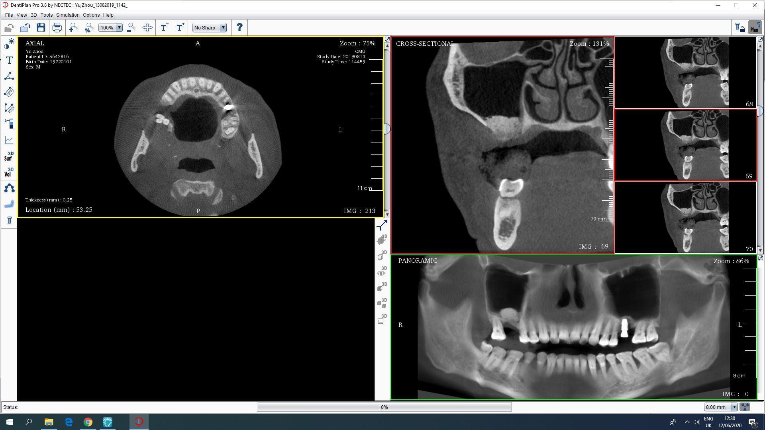Viewport: 765px width, 430px height.
Task: Maximize the axial view panel
Action: coord(387,39)
